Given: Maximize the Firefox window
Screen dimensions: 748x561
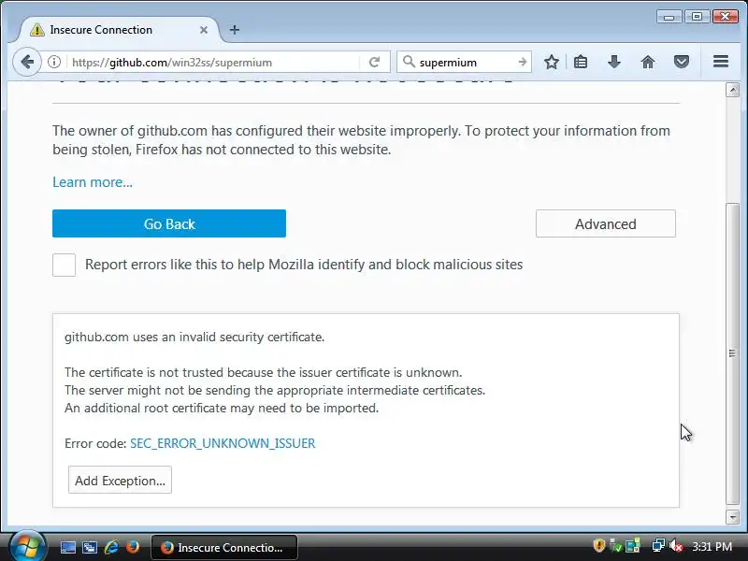Looking at the screenshot, I should point(697,17).
